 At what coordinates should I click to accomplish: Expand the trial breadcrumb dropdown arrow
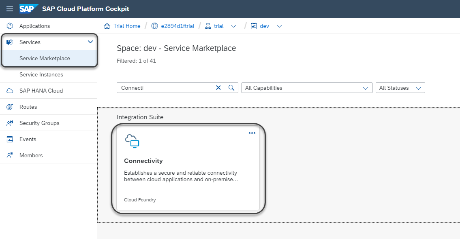(x=233, y=26)
